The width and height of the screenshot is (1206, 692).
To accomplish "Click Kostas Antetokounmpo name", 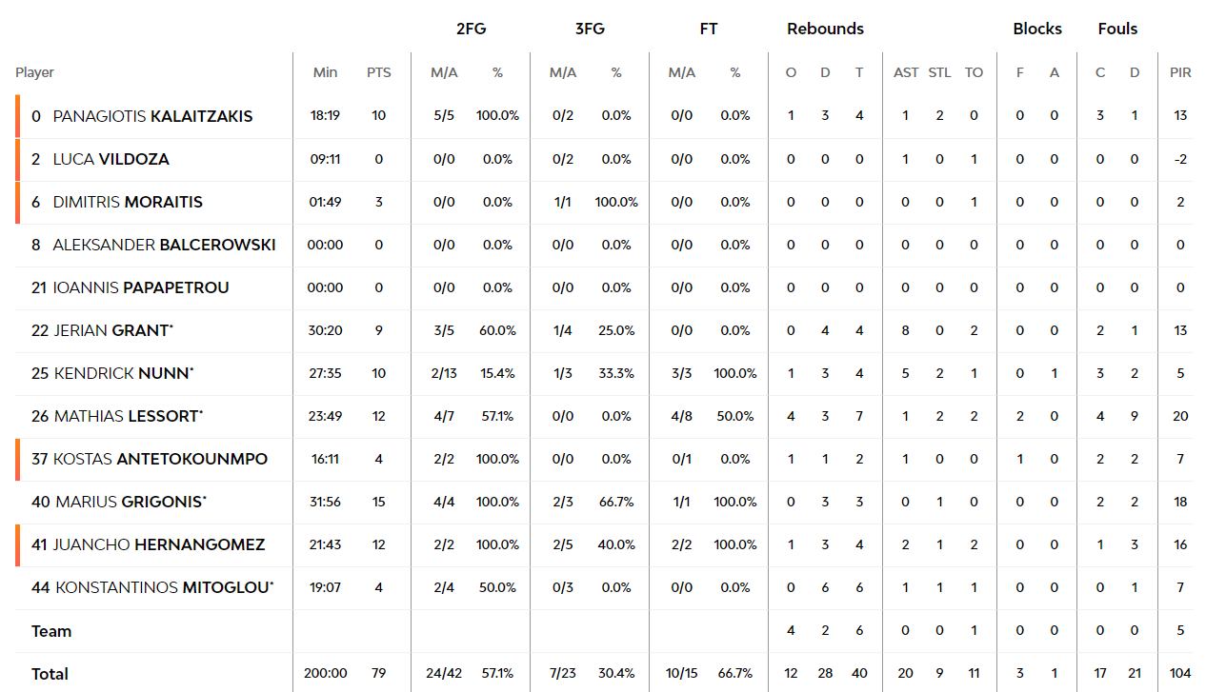I will pyautogui.click(x=160, y=459).
